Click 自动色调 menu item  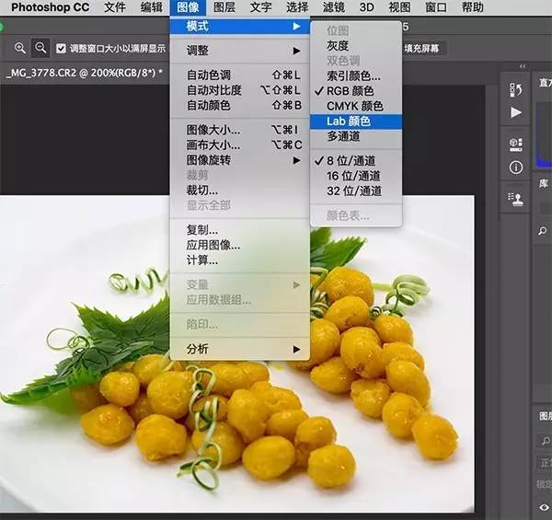click(x=240, y=75)
